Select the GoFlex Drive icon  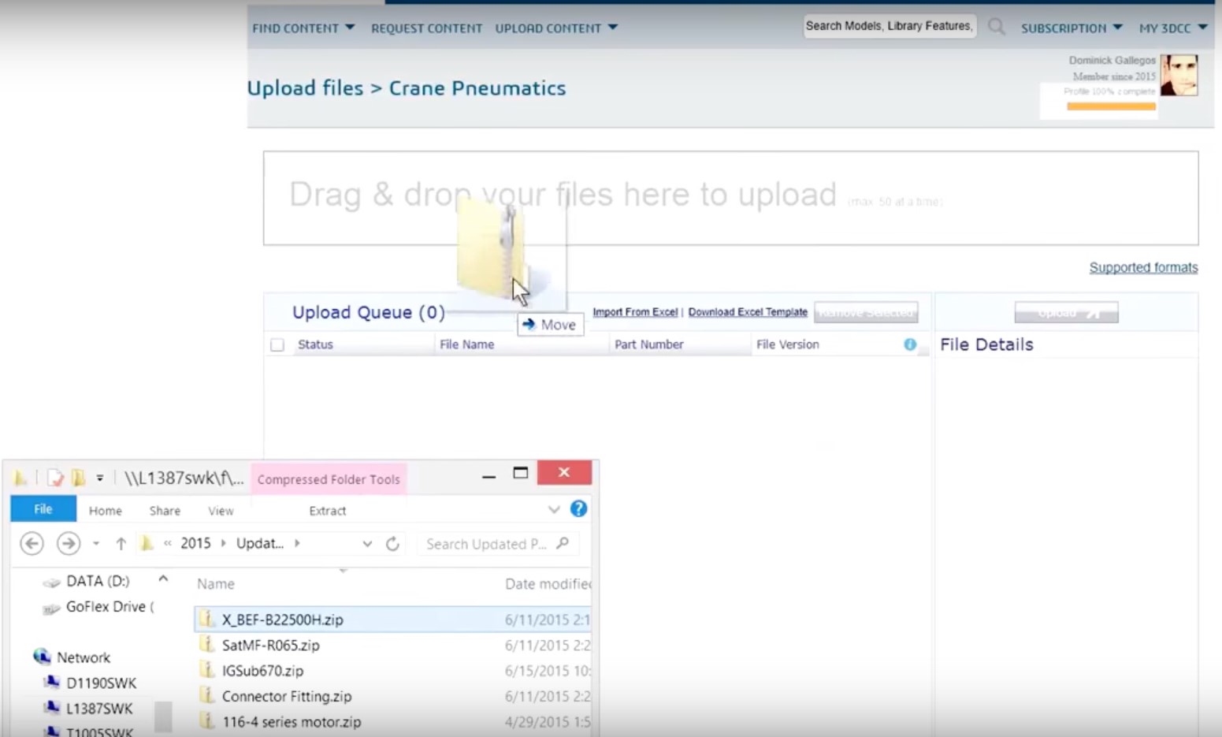point(51,608)
